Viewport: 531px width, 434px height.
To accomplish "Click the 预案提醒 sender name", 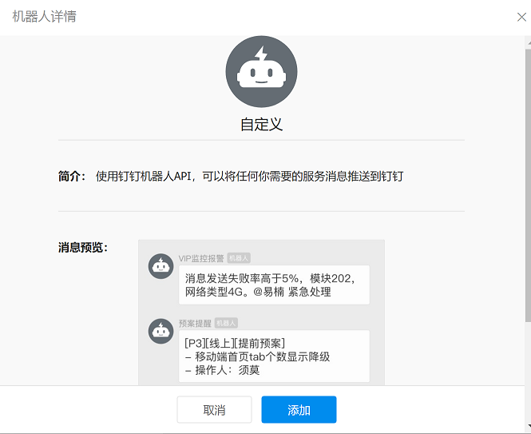I will [x=195, y=323].
